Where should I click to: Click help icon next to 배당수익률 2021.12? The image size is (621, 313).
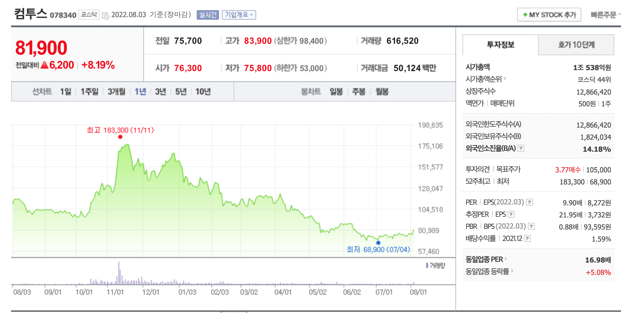click(527, 238)
